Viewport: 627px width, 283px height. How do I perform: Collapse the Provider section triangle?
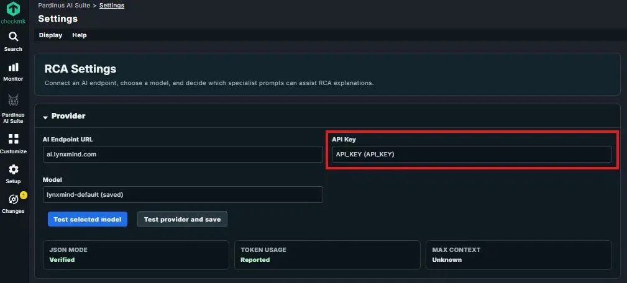(x=45, y=117)
